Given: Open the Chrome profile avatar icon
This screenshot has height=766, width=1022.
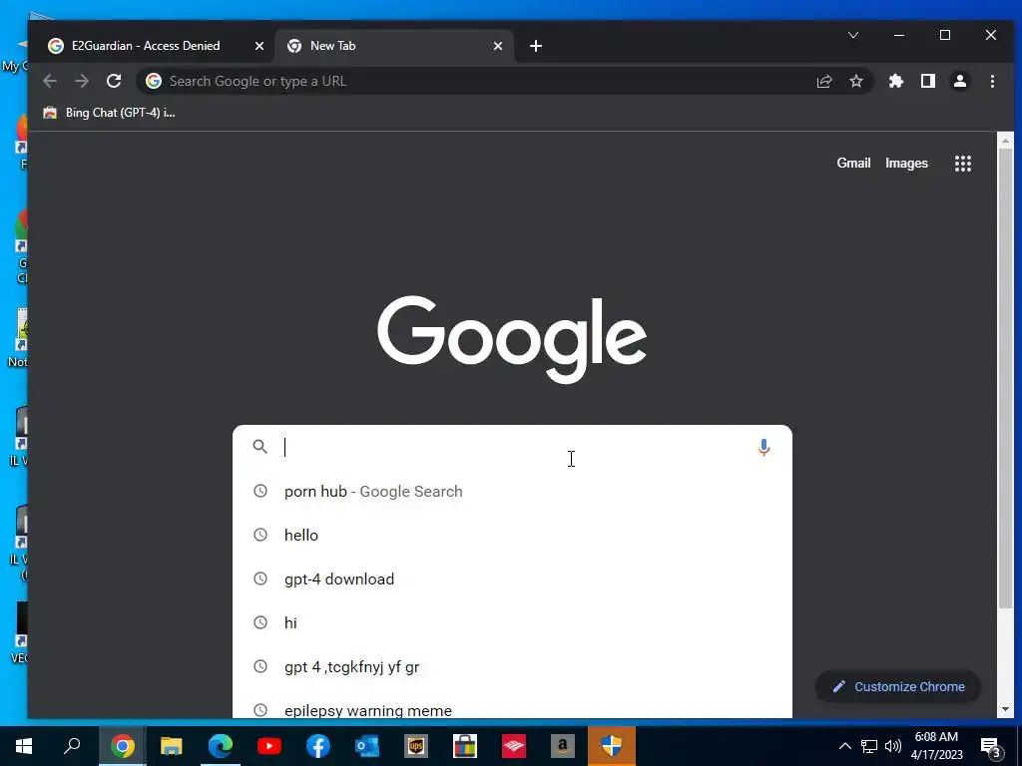Looking at the screenshot, I should [960, 81].
